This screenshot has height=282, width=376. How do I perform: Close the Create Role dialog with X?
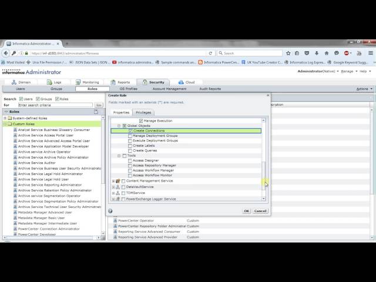tap(268, 95)
